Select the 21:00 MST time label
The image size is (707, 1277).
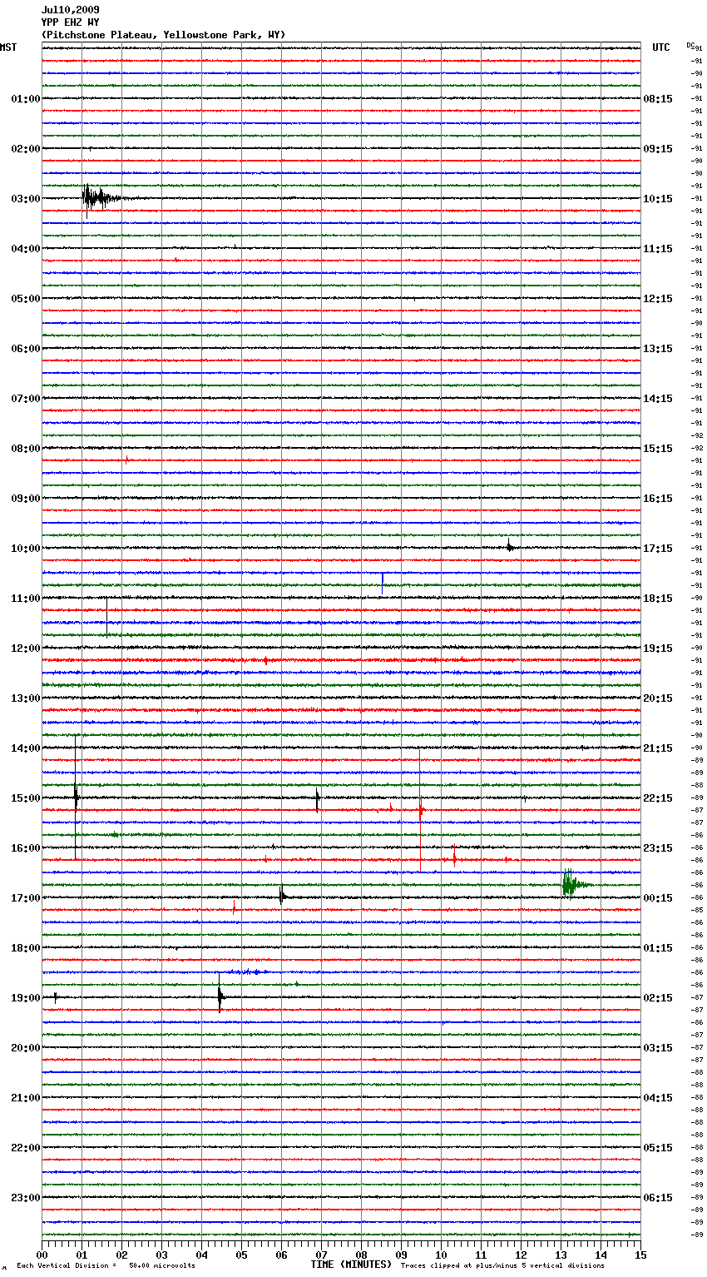pos(26,1098)
